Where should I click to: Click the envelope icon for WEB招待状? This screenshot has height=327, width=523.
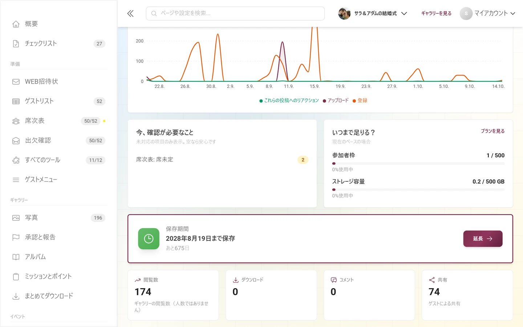16,82
